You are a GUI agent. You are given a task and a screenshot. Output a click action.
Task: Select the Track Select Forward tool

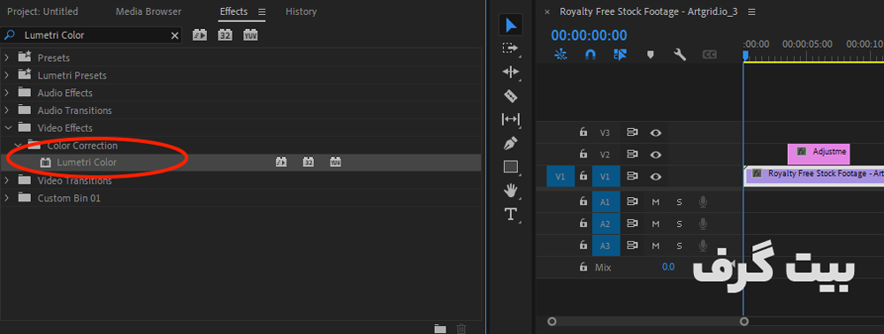pyautogui.click(x=510, y=49)
